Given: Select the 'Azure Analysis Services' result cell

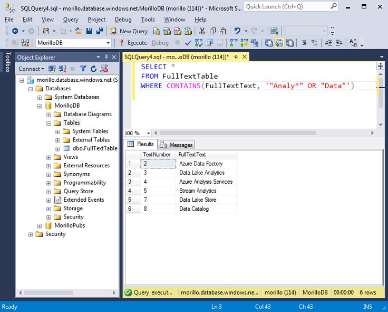Looking at the screenshot, I should [x=206, y=182].
